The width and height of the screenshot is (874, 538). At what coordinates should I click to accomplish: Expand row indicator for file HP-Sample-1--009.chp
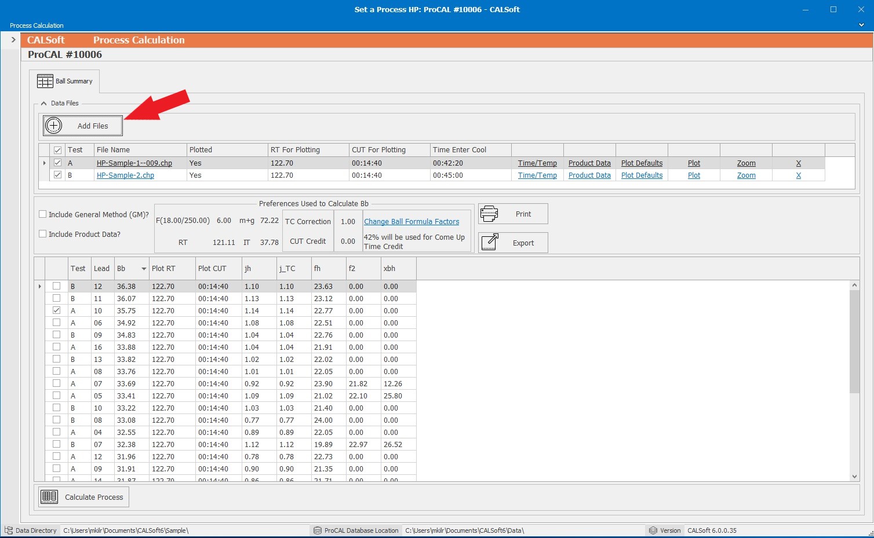[44, 163]
